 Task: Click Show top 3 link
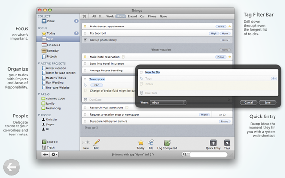click(x=91, y=128)
